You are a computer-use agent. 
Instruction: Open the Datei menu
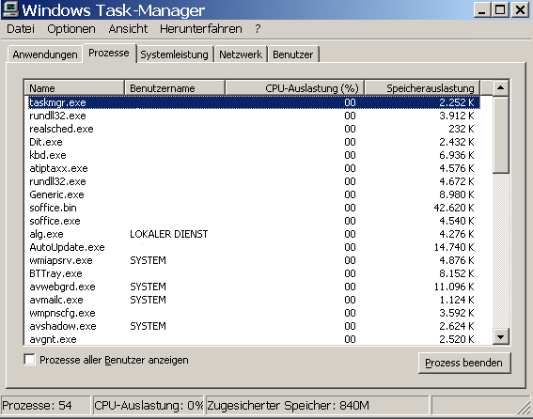click(x=21, y=29)
